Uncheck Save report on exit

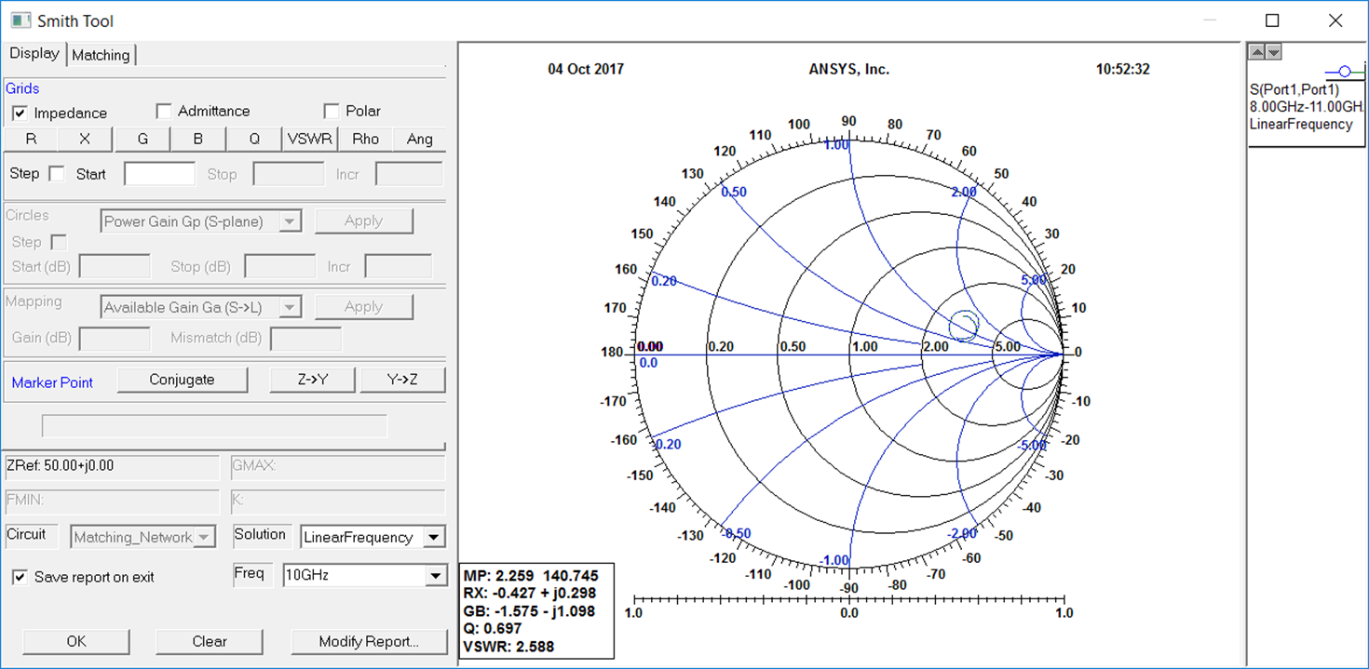(x=20, y=577)
